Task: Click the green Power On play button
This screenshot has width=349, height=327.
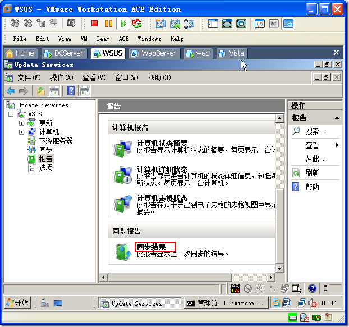Action: click(123, 24)
